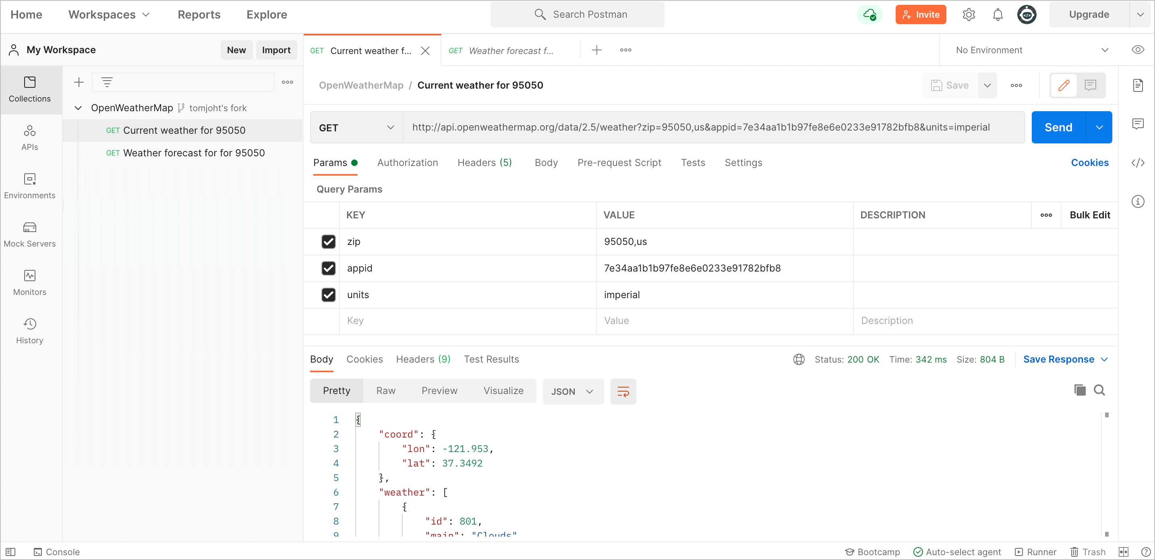This screenshot has width=1155, height=560.
Task: Open the Comments icon in right sidebar
Action: [x=1138, y=124]
